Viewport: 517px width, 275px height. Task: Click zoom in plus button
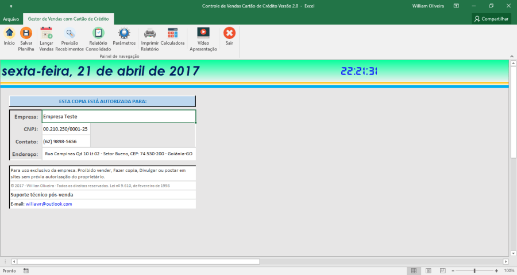[496, 271]
